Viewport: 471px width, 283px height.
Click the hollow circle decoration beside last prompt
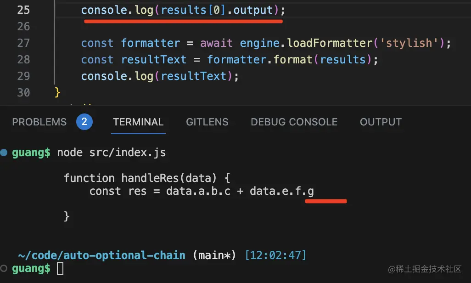point(4,268)
